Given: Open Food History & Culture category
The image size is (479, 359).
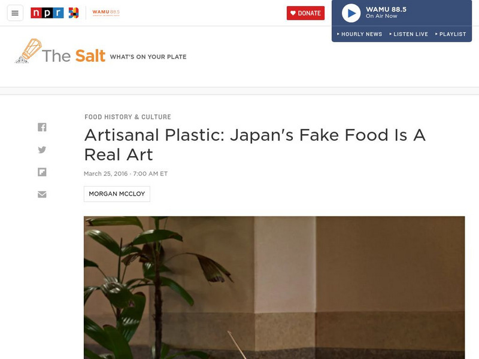Looking at the screenshot, I should 128,117.
